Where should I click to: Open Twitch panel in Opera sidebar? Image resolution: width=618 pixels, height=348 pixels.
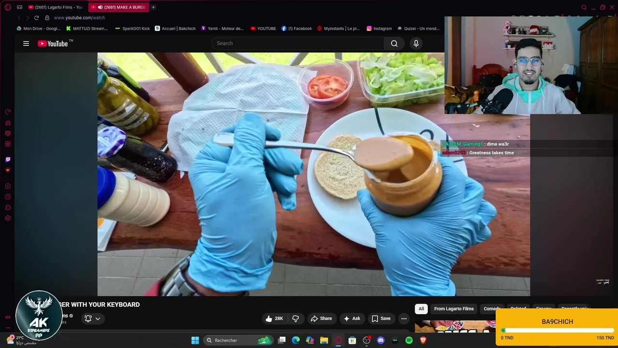click(8, 159)
